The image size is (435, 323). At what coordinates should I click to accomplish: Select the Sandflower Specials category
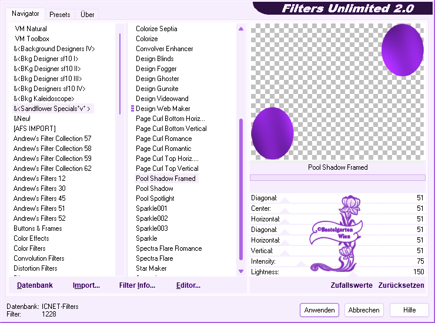click(x=53, y=109)
